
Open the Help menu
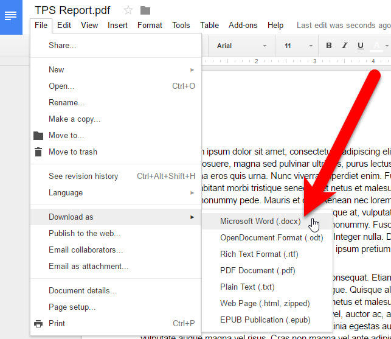point(275,26)
